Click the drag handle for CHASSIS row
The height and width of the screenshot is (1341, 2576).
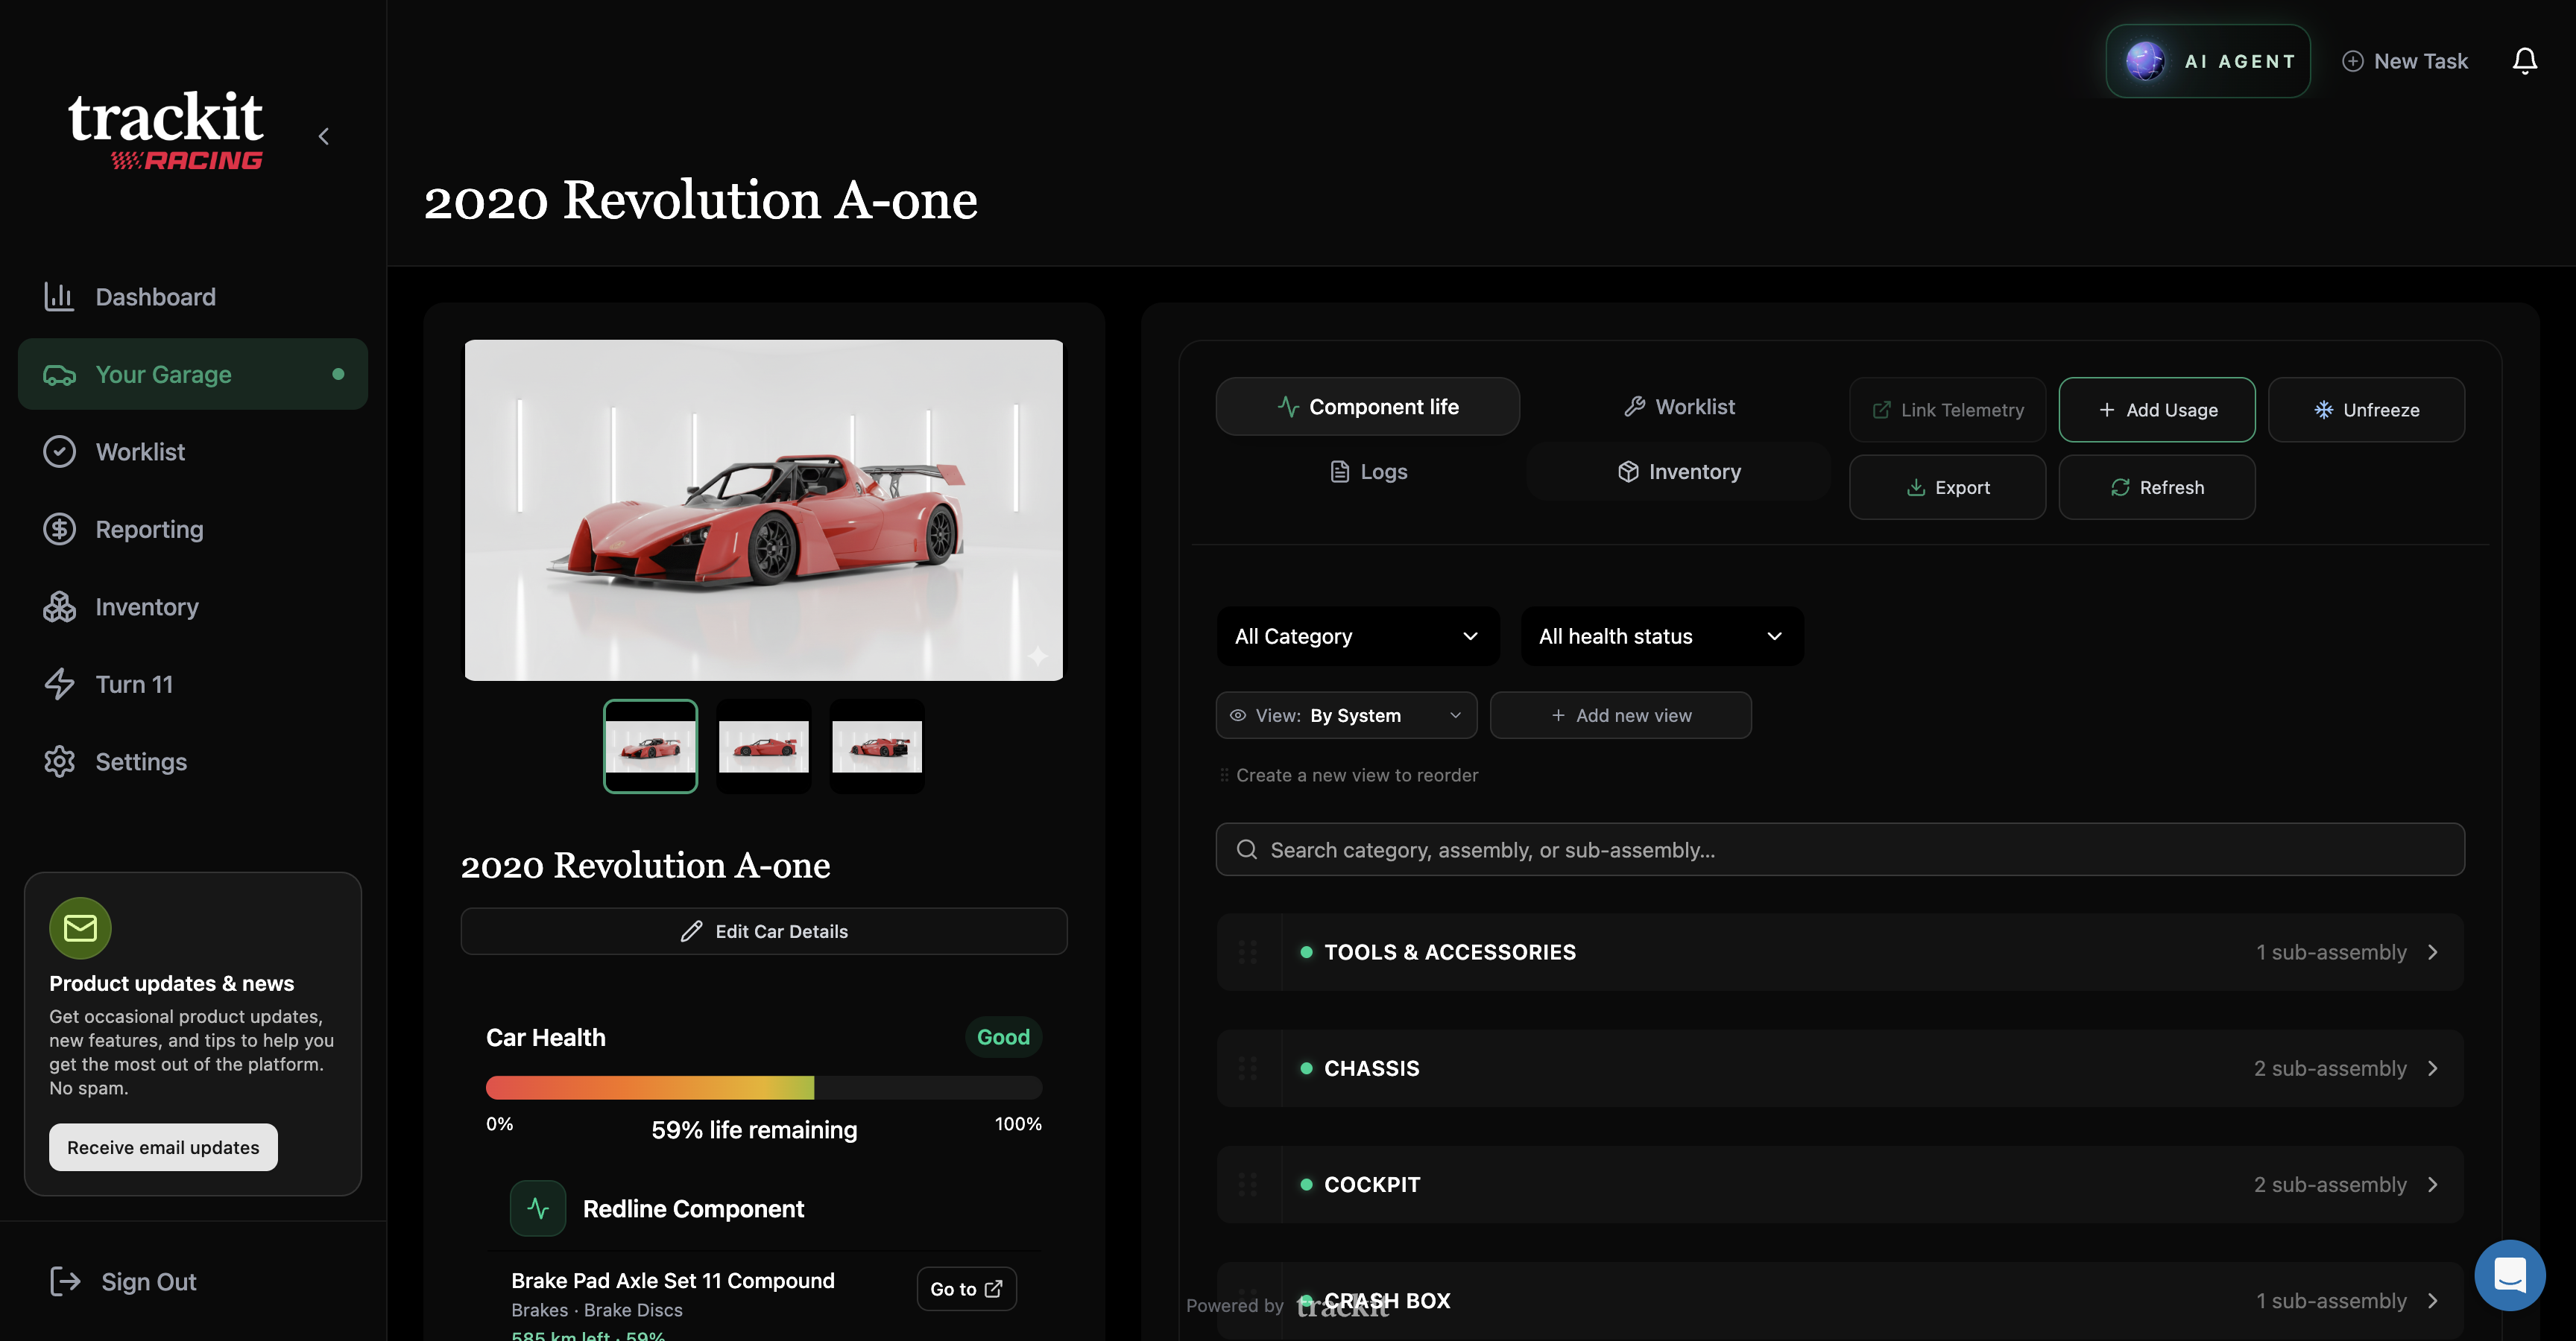1247,1068
